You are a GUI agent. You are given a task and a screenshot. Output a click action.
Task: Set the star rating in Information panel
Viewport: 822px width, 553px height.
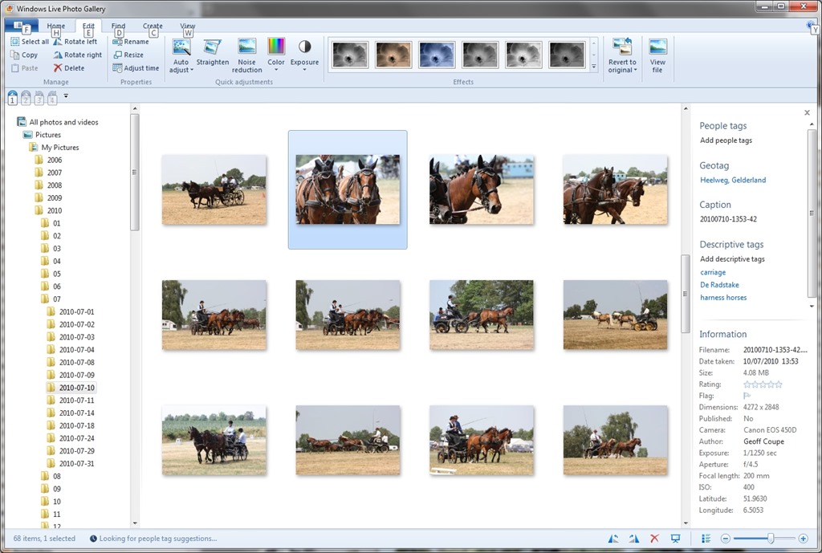(763, 384)
